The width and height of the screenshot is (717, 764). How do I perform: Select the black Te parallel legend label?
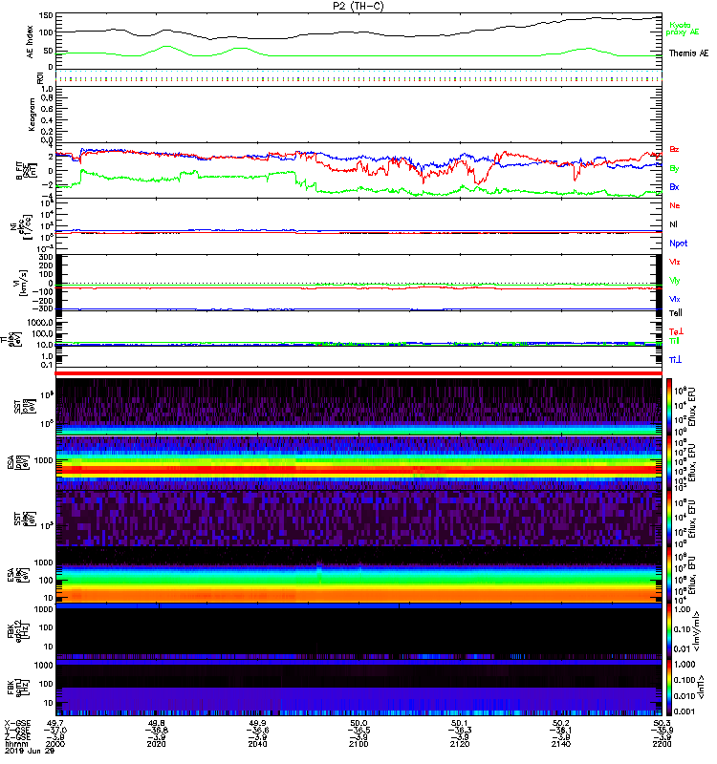point(676,313)
